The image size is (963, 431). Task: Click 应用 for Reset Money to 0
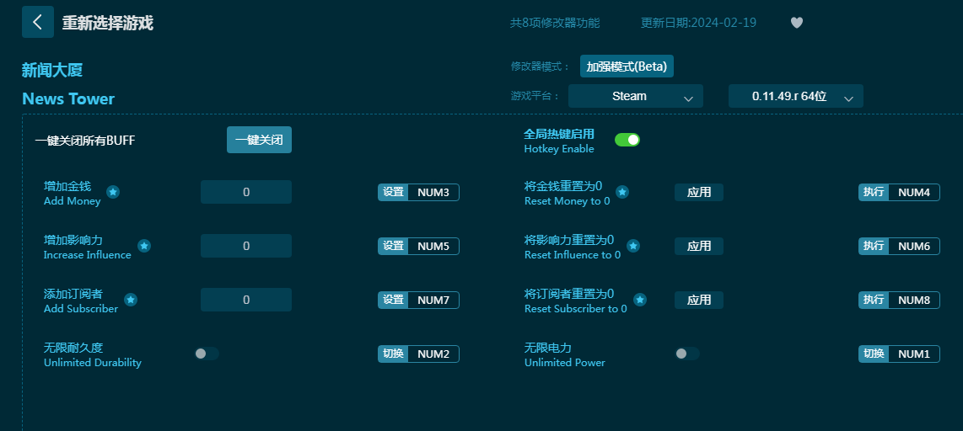point(698,192)
